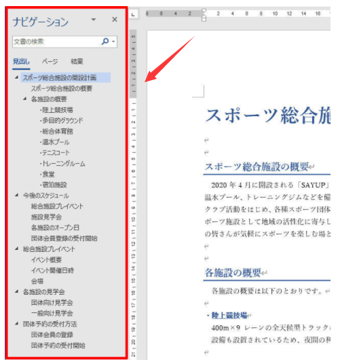Switch to the ページ tab

click(x=50, y=62)
